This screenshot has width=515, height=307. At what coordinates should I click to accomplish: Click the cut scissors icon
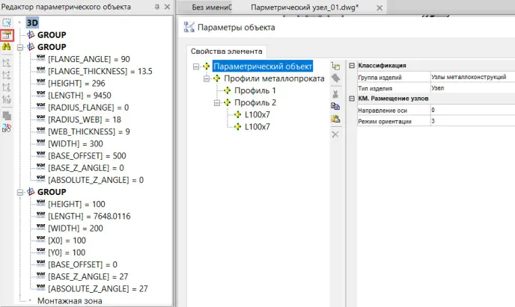[x=335, y=93]
